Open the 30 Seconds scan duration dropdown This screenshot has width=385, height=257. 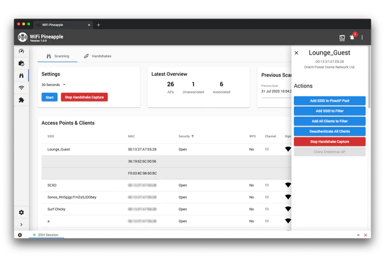tap(53, 85)
